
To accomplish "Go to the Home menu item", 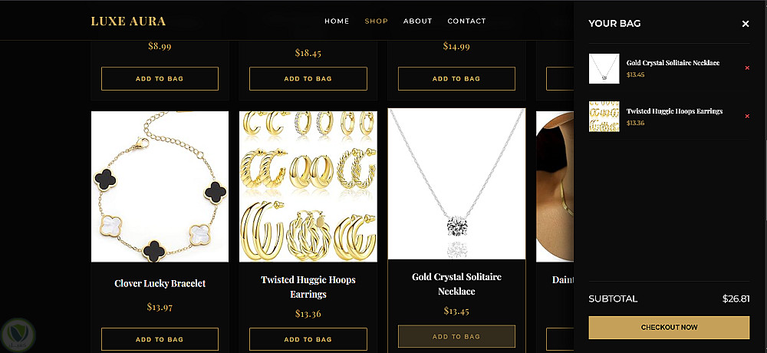I will [337, 21].
